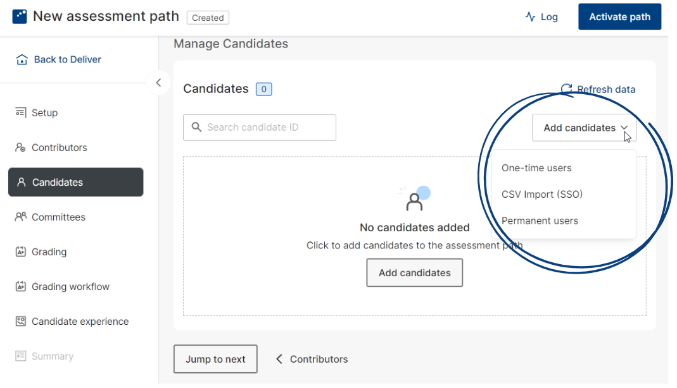Click the Jump to next button
677x388 pixels.
pyautogui.click(x=215, y=359)
